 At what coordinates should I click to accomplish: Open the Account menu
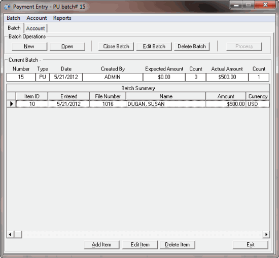pos(37,18)
